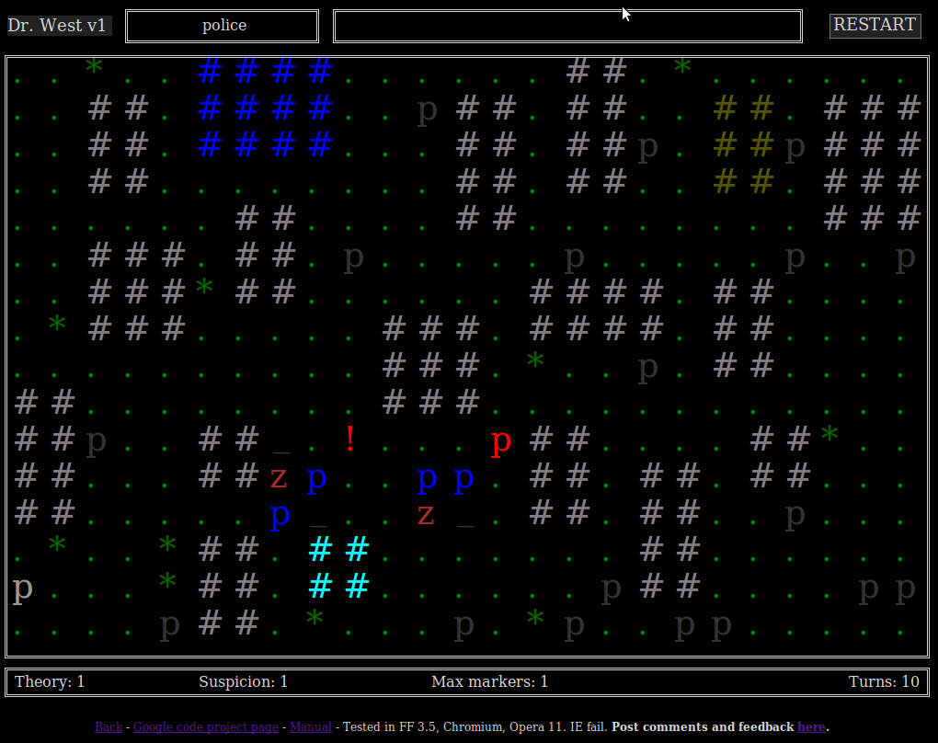Click the empty message box at the top
Viewport: 938px width, 743px height.
567,26
